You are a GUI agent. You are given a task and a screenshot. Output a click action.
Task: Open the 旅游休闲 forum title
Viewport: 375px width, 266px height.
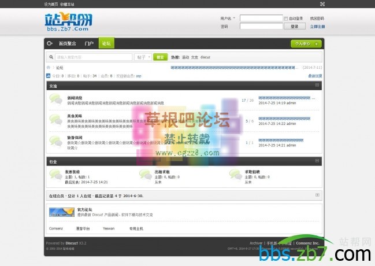(75, 138)
